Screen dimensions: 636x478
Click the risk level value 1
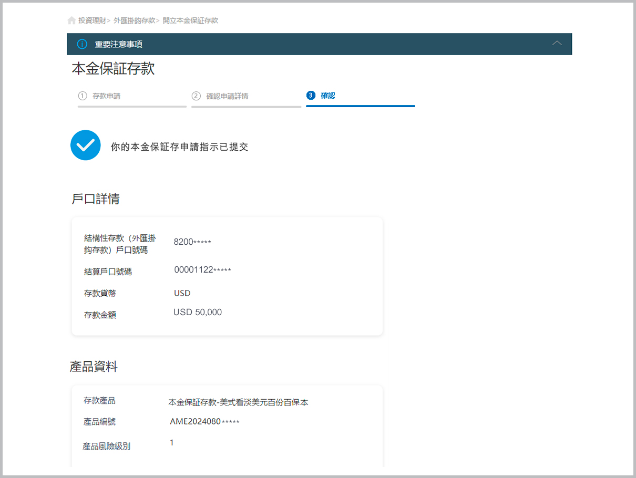[x=172, y=443]
